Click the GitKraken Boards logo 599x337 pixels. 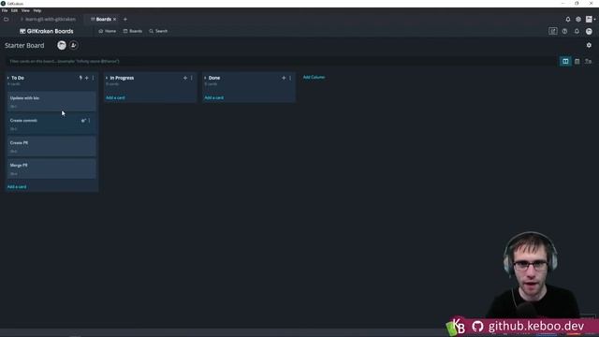pyautogui.click(x=47, y=31)
